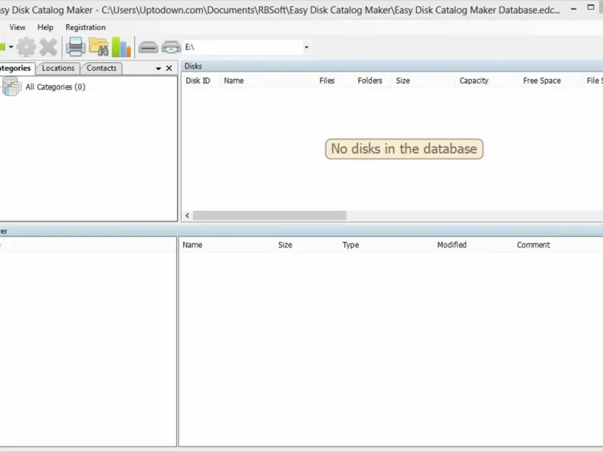The height and width of the screenshot is (452, 603).
Task: Click the Name column in file list
Action: click(x=192, y=245)
